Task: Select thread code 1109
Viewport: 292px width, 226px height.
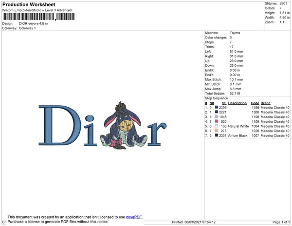Action: pyautogui.click(x=255, y=121)
